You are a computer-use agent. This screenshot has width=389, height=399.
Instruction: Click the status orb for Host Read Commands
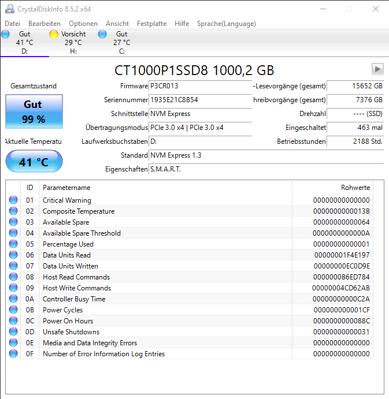pos(13,277)
